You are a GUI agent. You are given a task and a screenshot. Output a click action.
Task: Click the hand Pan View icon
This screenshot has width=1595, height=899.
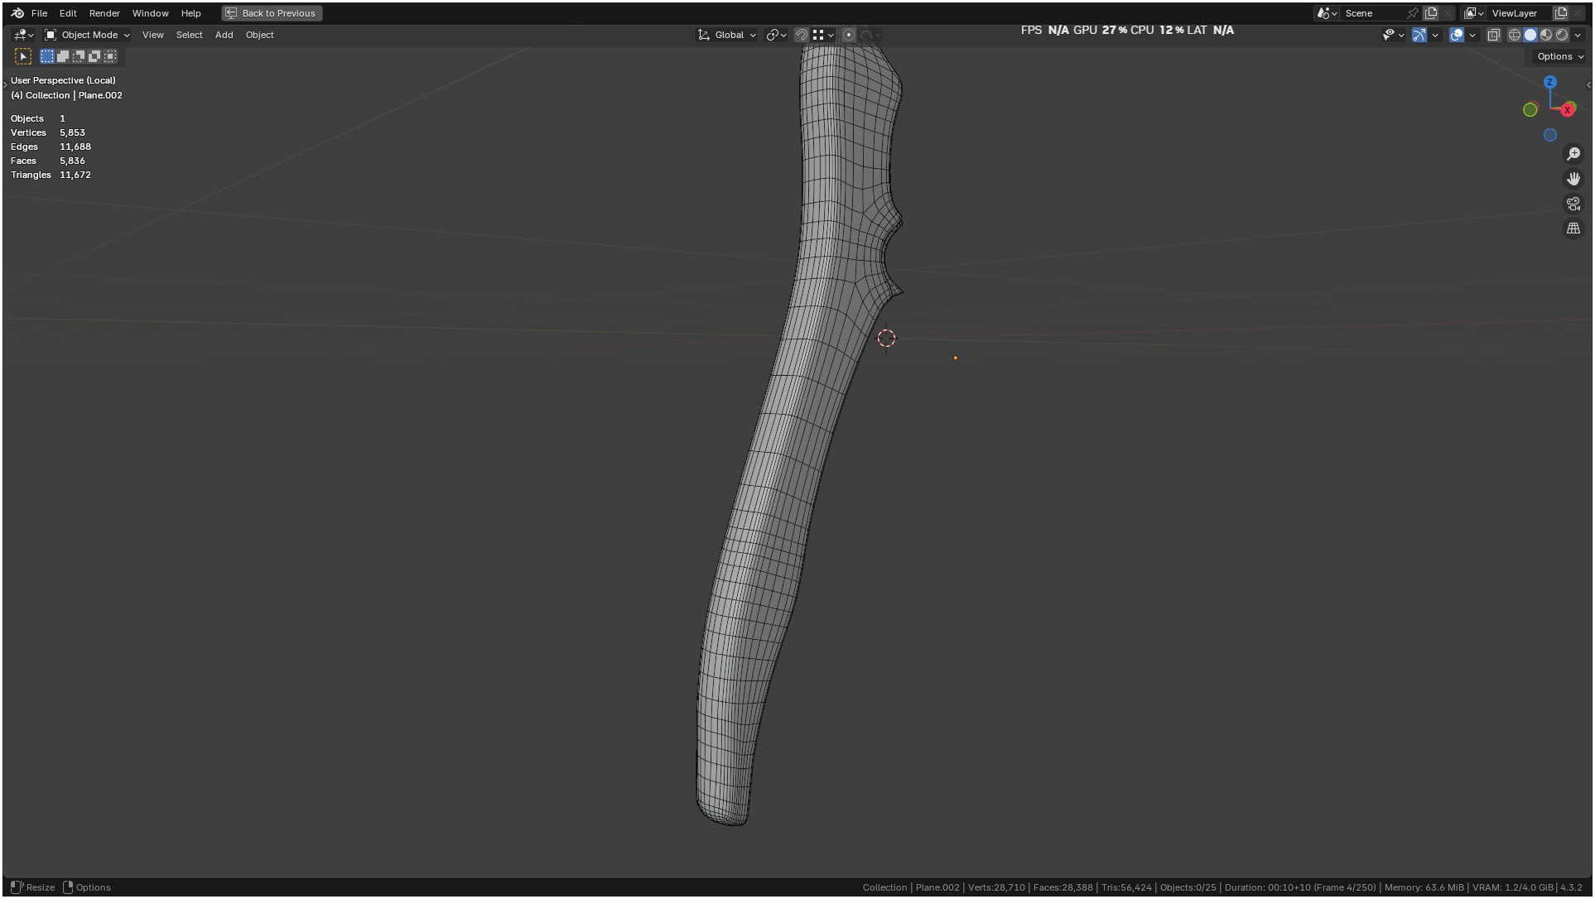(1573, 179)
